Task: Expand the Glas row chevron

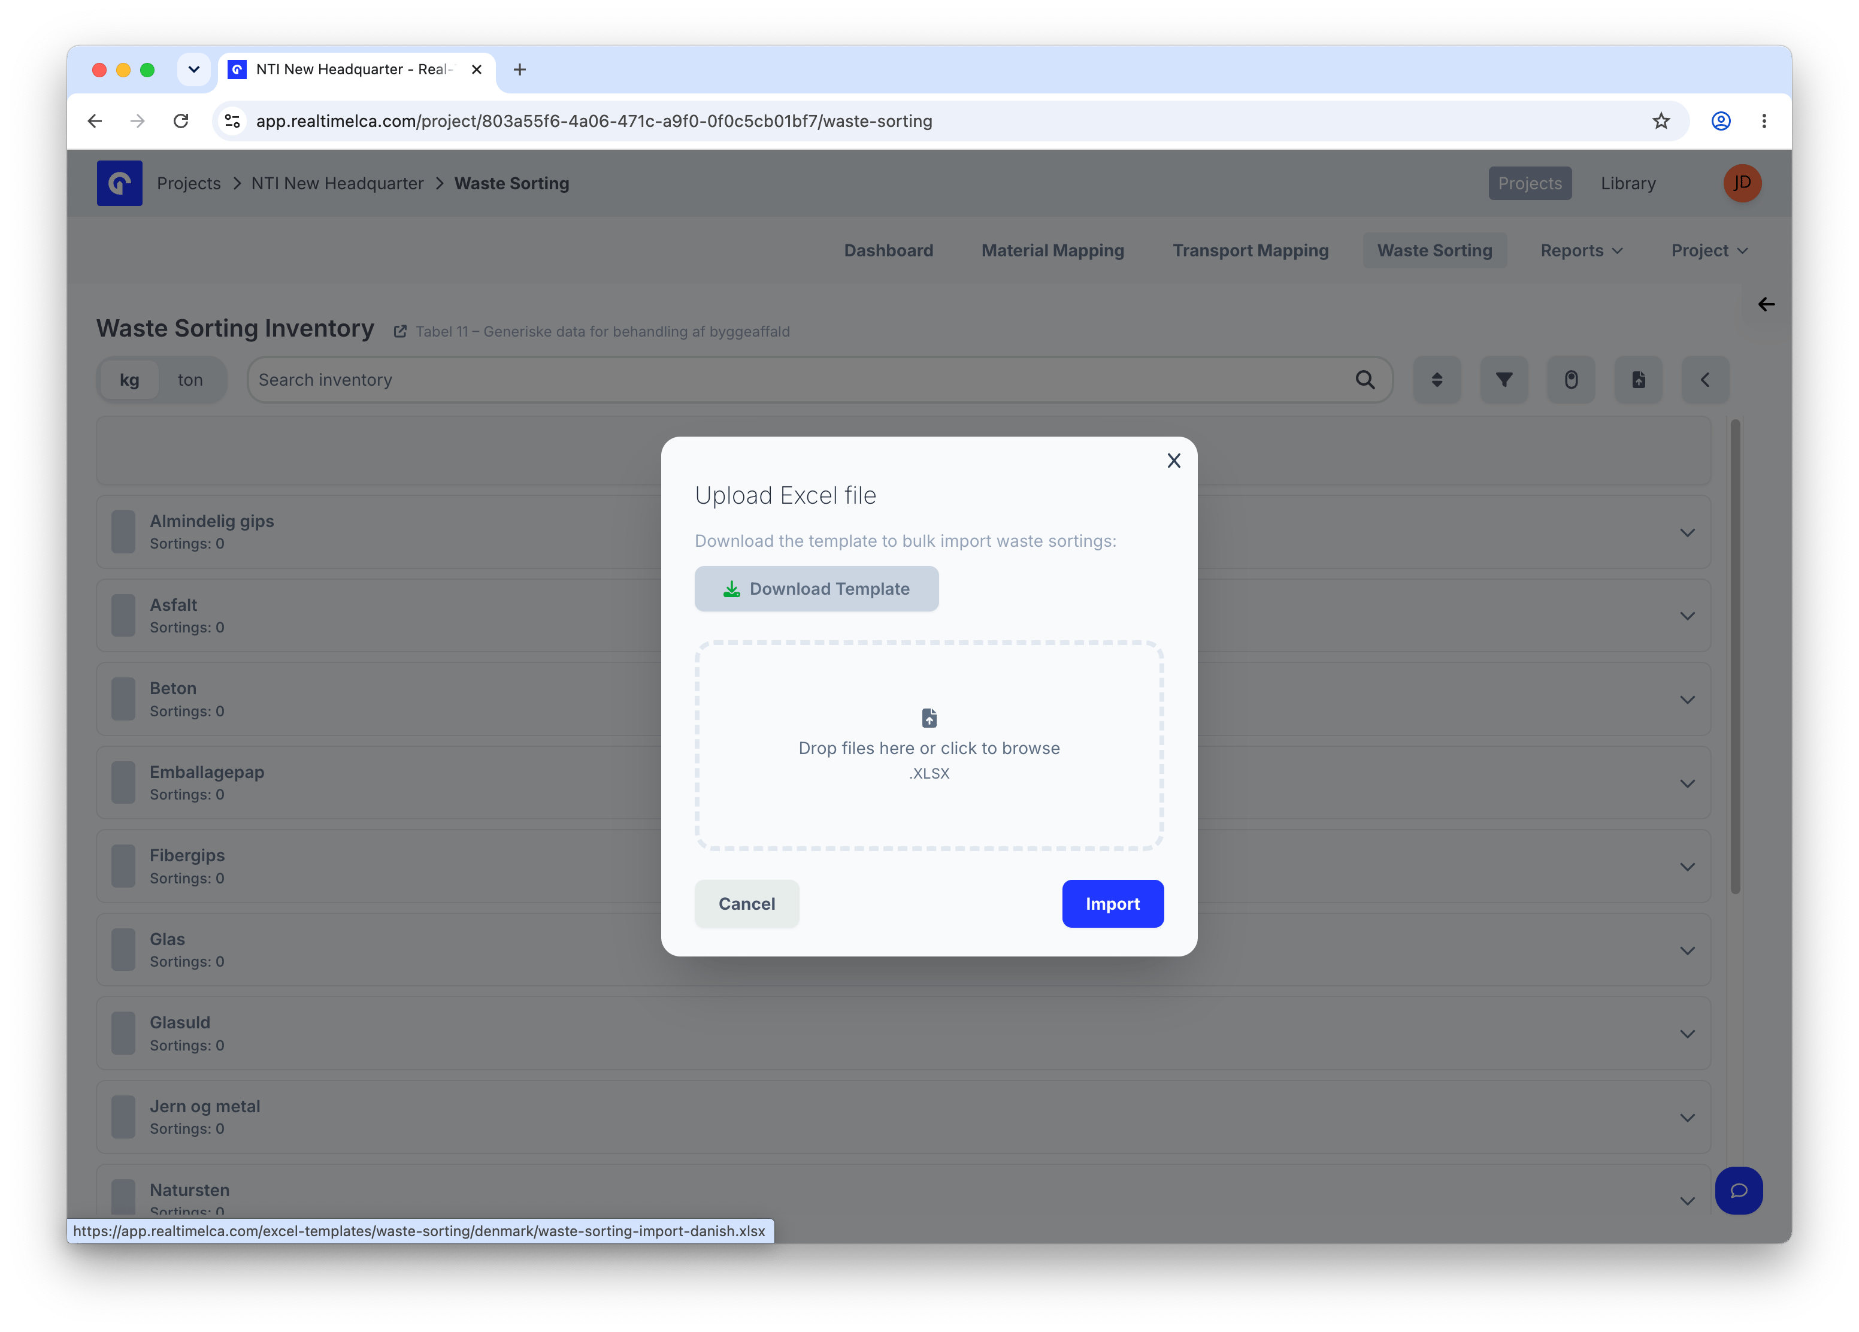Action: pos(1688,951)
